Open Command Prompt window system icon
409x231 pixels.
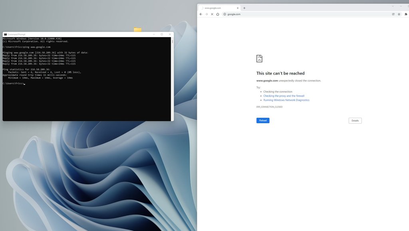[x=5, y=34]
